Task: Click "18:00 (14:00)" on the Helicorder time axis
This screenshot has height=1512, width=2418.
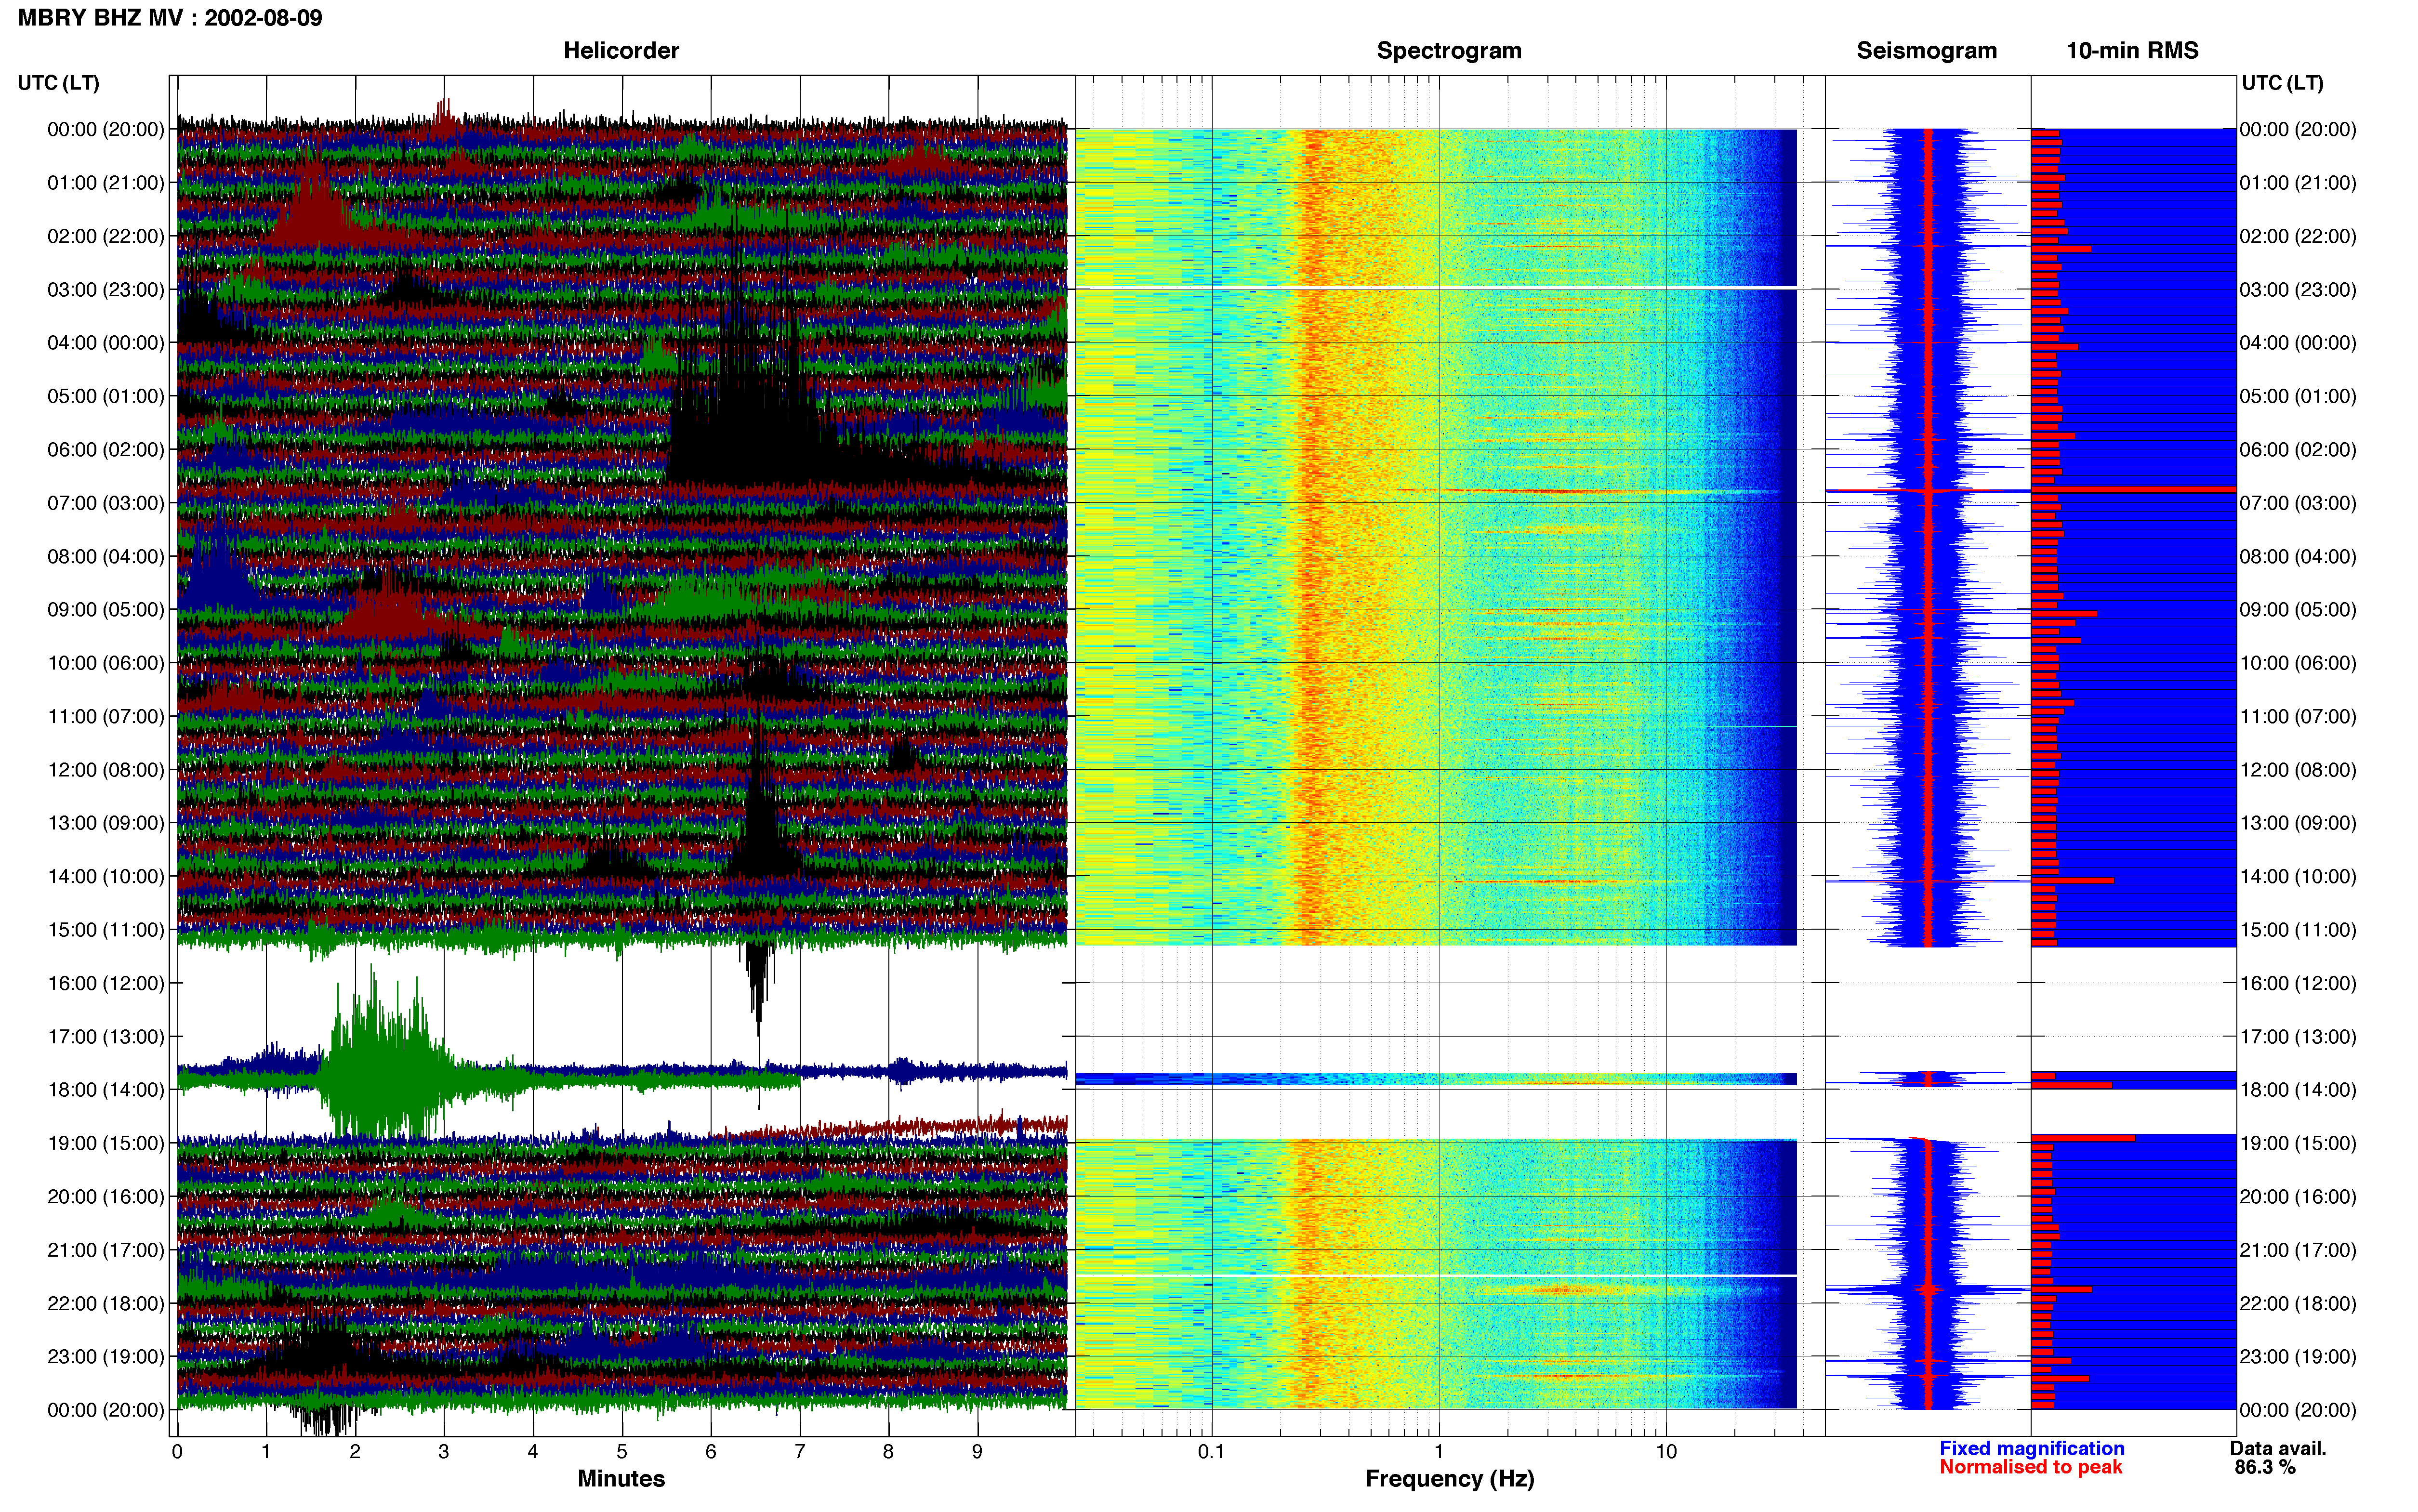Action: coord(106,1090)
